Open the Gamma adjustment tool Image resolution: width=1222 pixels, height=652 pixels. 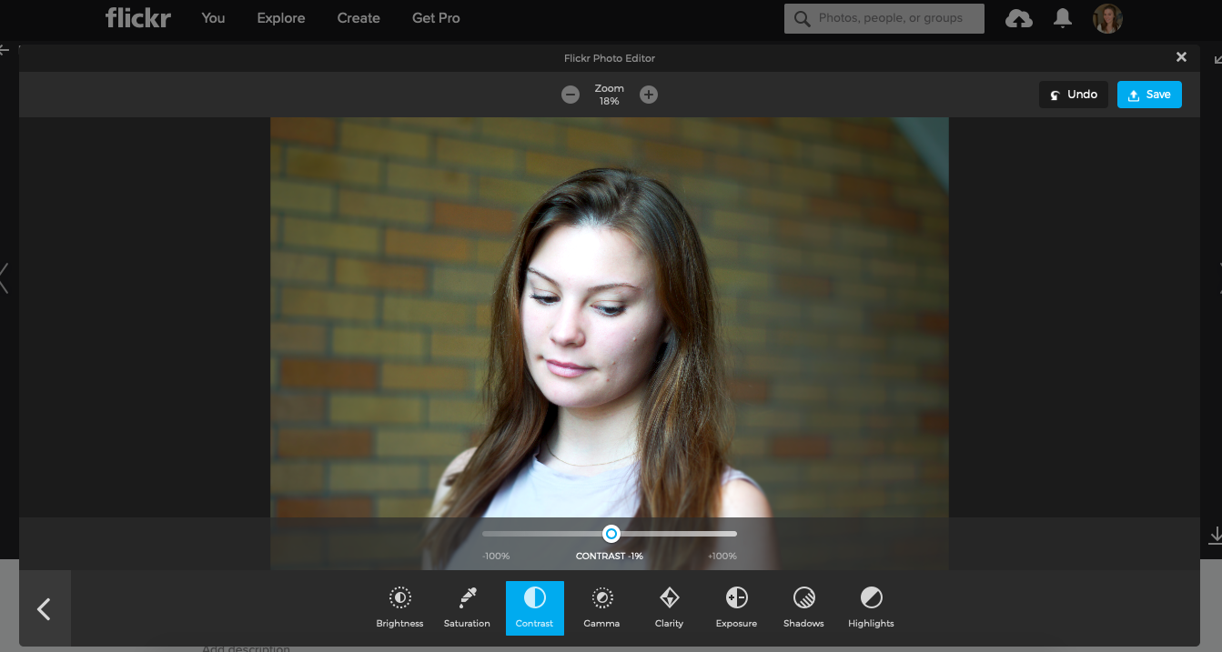tap(601, 607)
